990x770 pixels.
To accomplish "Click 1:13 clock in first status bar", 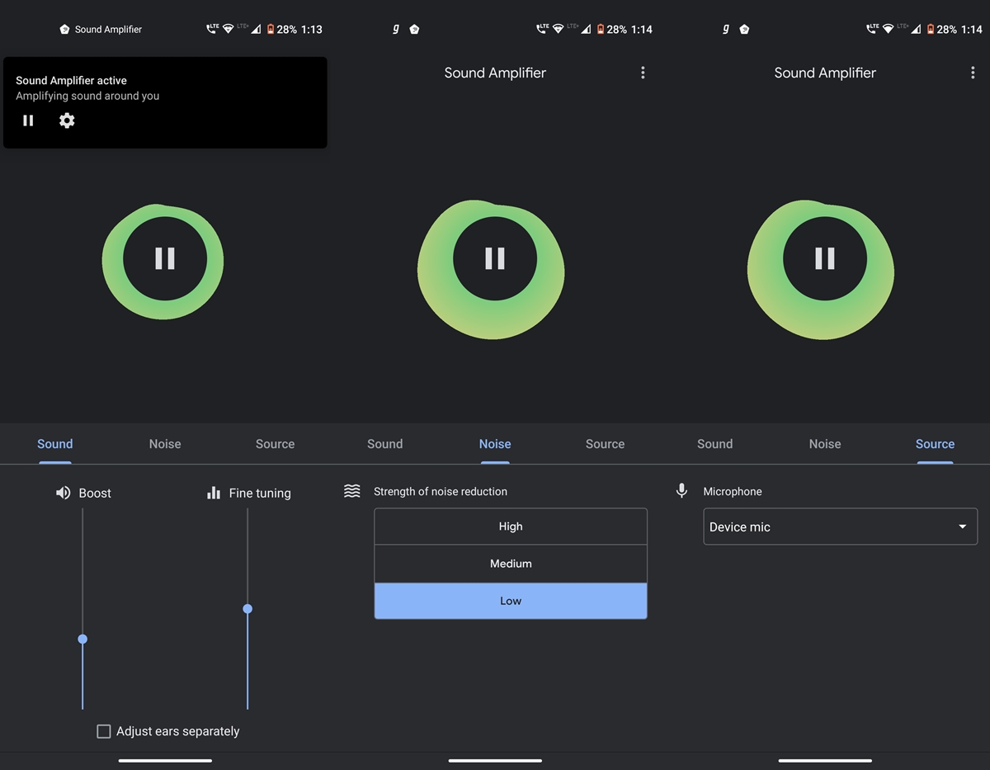I will click(x=312, y=29).
